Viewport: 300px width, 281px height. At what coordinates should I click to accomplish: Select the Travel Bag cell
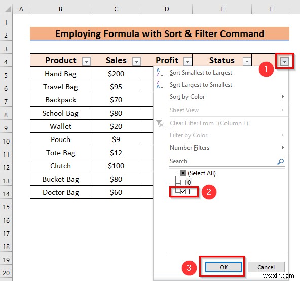click(x=60, y=87)
